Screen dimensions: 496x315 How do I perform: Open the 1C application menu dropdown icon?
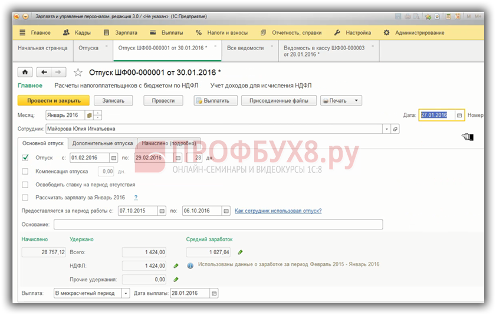click(x=25, y=17)
